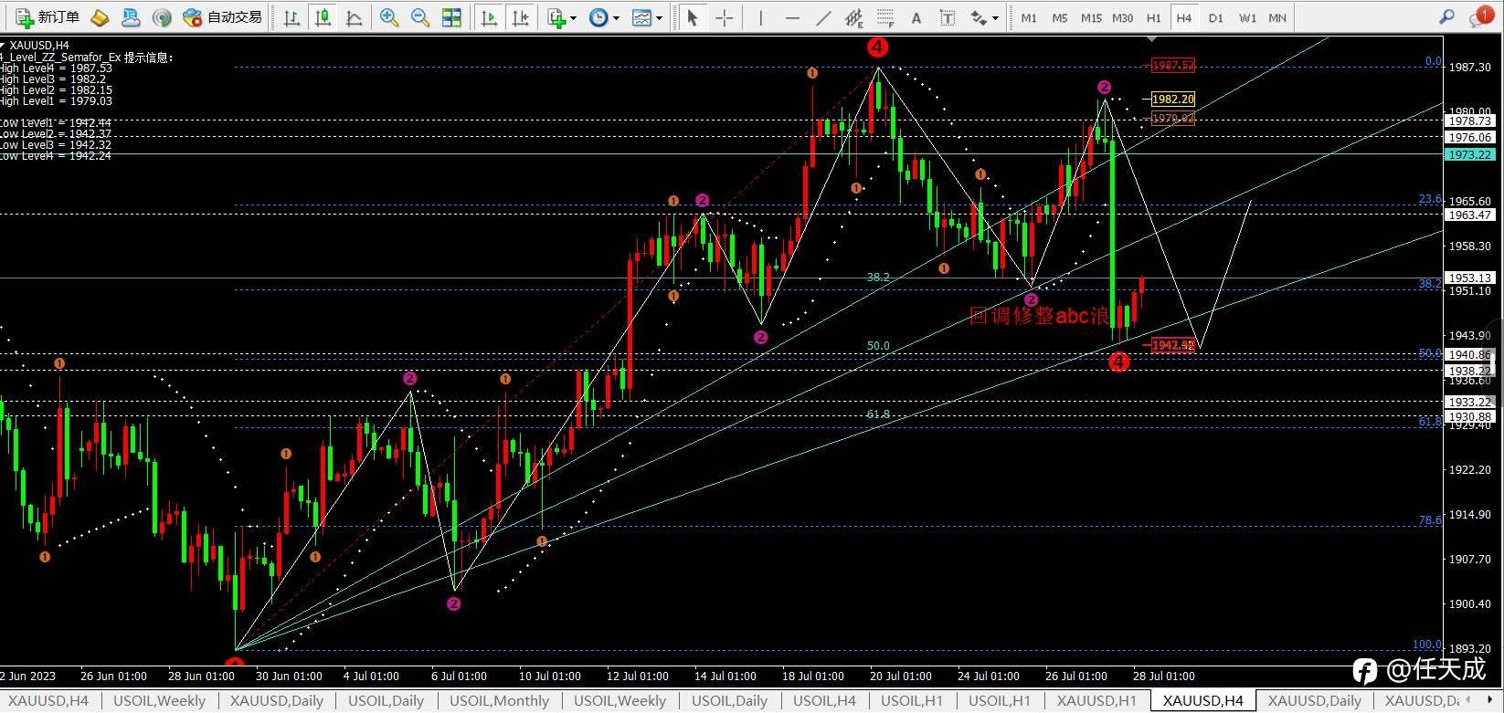
Task: Click the XAUUSD,H4 chart title text
Action: coord(38,46)
